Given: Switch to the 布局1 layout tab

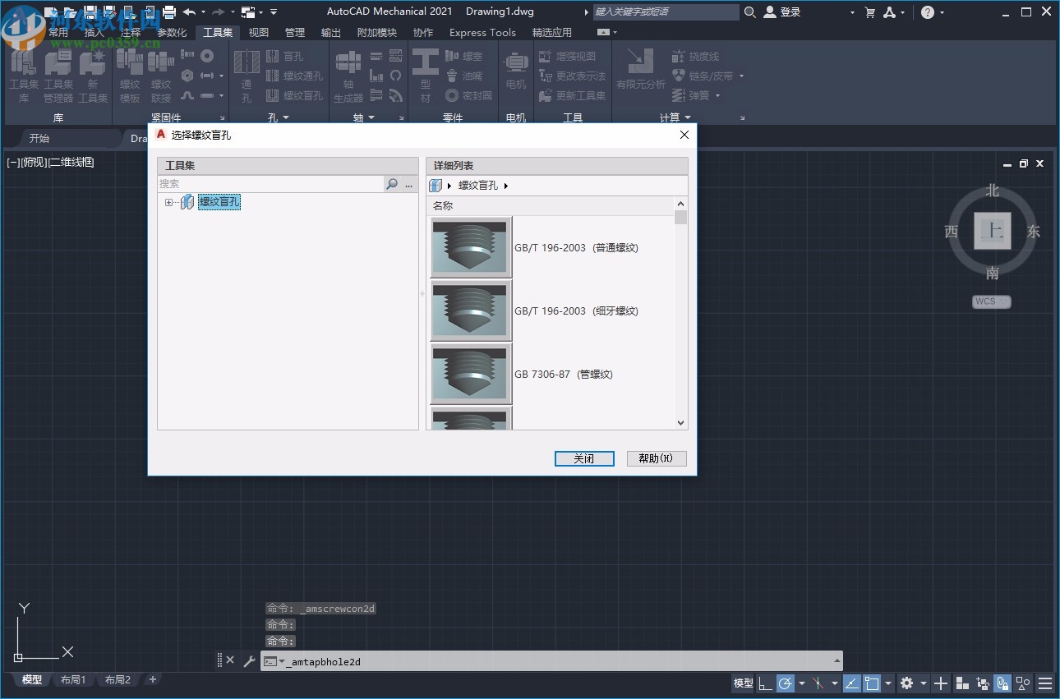Looking at the screenshot, I should pyautogui.click(x=74, y=679).
